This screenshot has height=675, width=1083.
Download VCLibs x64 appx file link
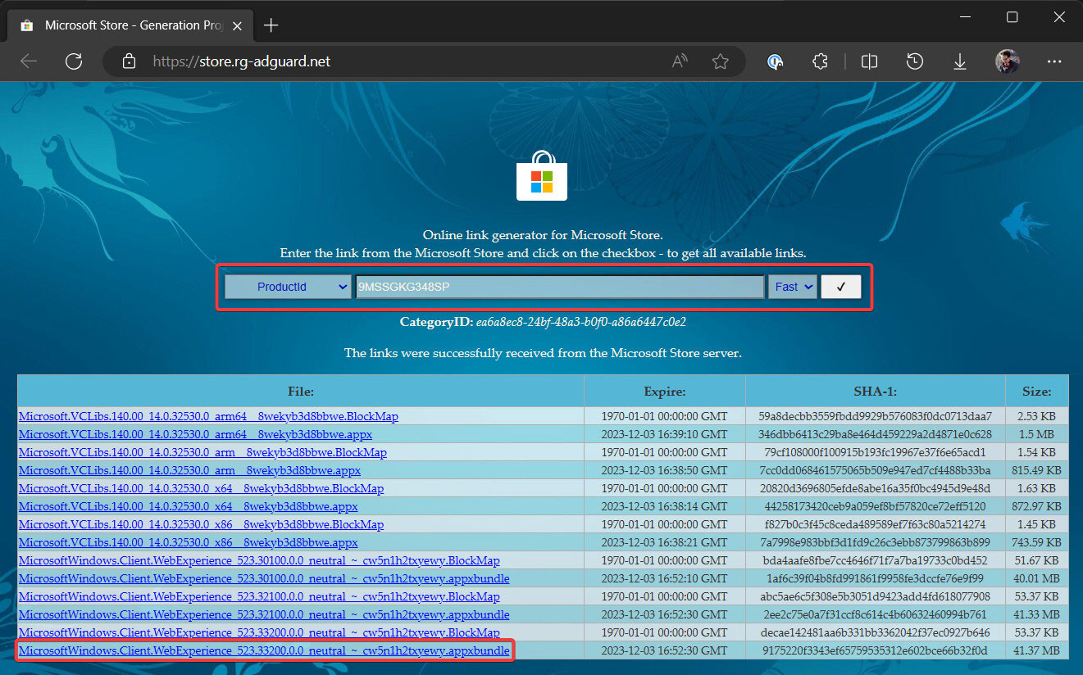188,506
